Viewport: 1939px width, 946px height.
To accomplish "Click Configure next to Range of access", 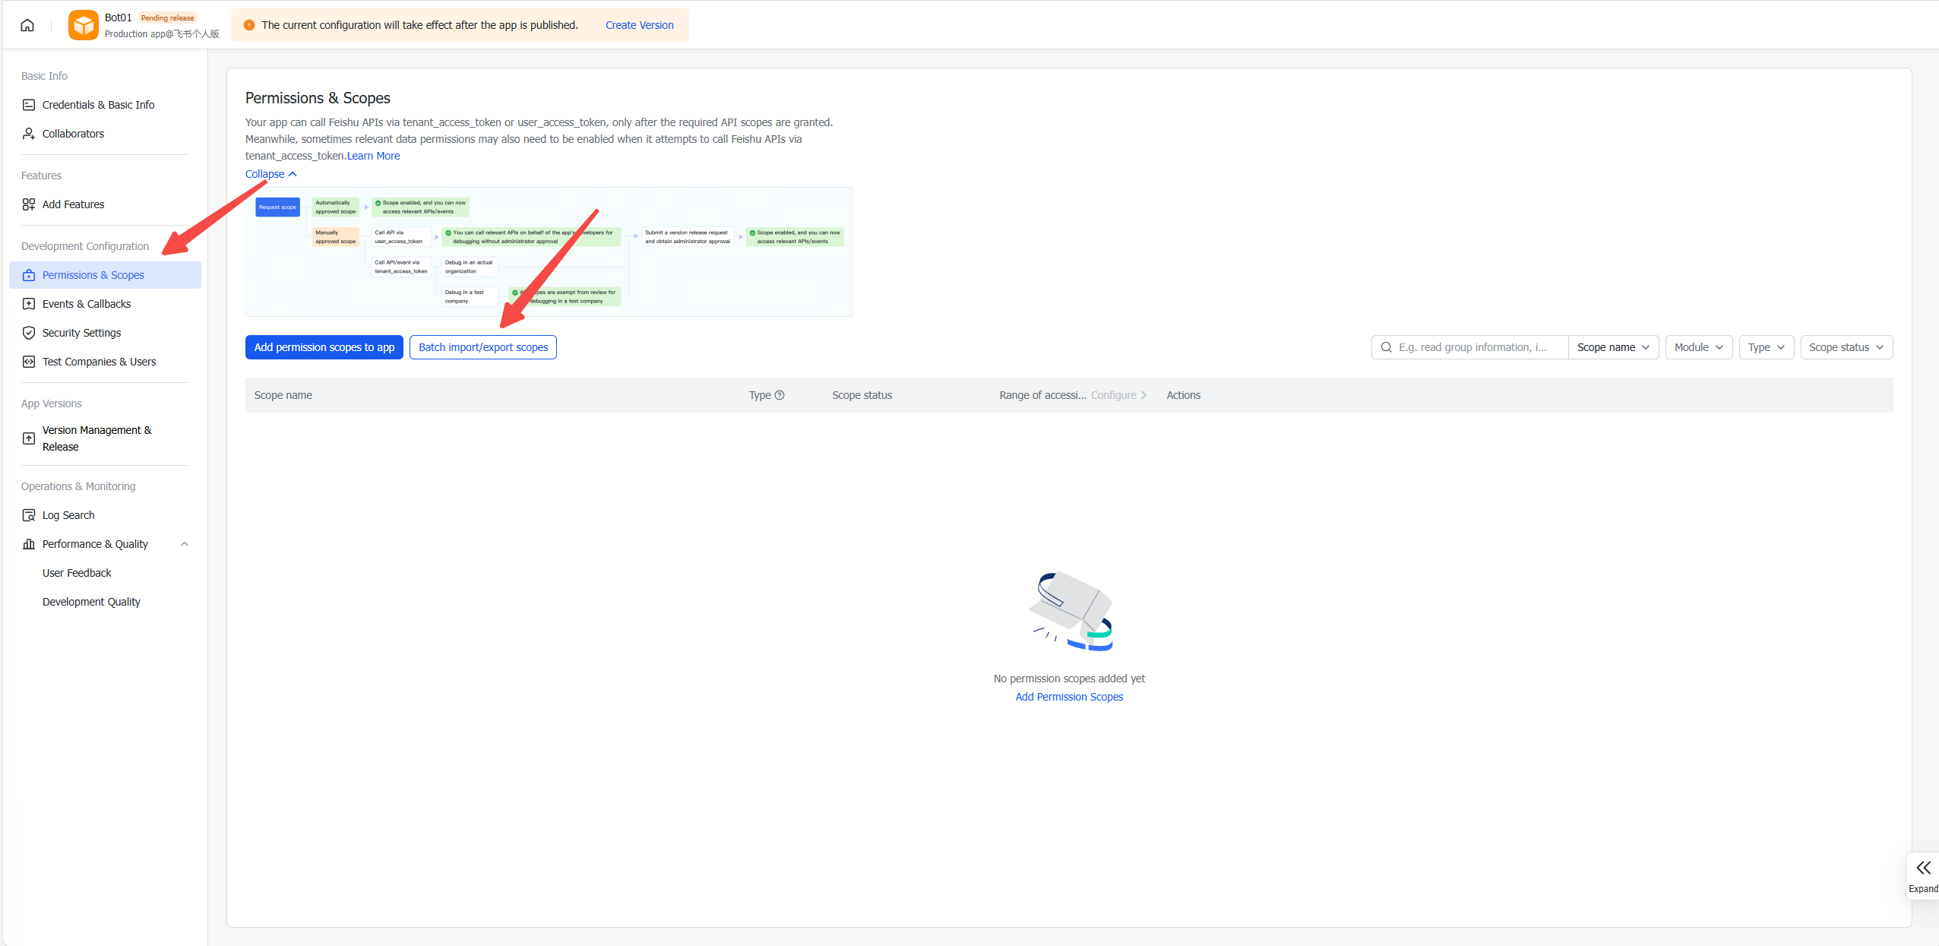I will click(1118, 395).
